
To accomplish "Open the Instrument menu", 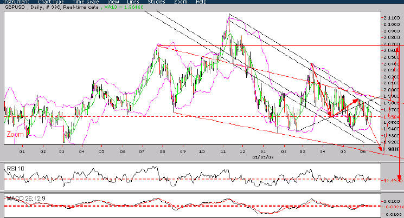I will (16, 2).
